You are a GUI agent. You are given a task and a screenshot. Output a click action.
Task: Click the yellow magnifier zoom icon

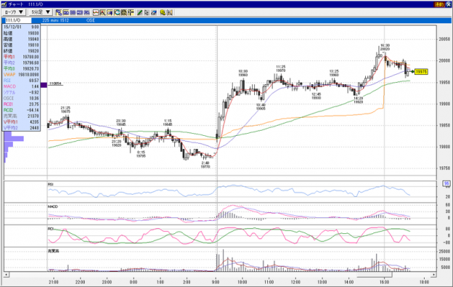coord(163,12)
